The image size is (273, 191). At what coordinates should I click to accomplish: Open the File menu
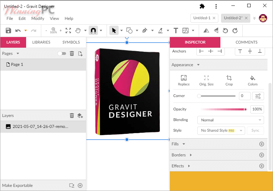(x=10, y=19)
